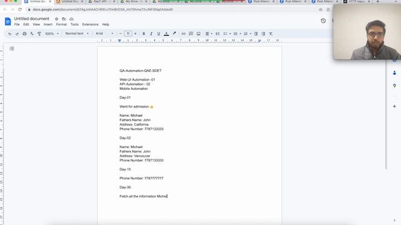Screen dimensions: 401x225
Task: Toggle underline formatting
Action: 159,34
